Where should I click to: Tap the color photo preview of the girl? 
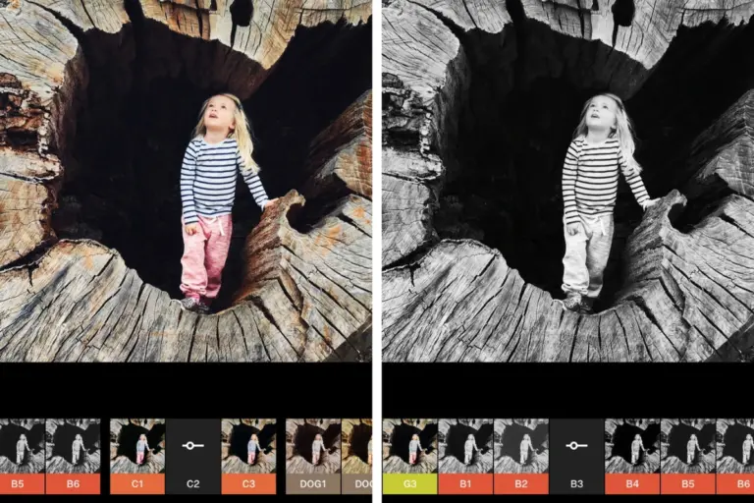coord(186,181)
